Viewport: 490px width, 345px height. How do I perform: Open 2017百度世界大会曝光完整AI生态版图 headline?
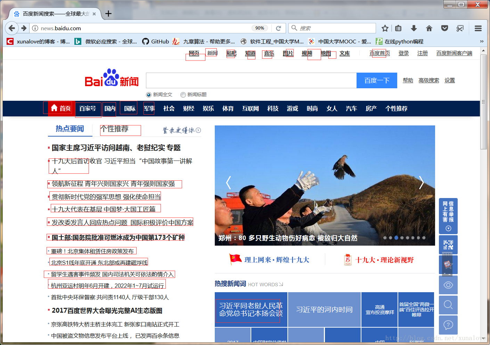click(x=107, y=311)
